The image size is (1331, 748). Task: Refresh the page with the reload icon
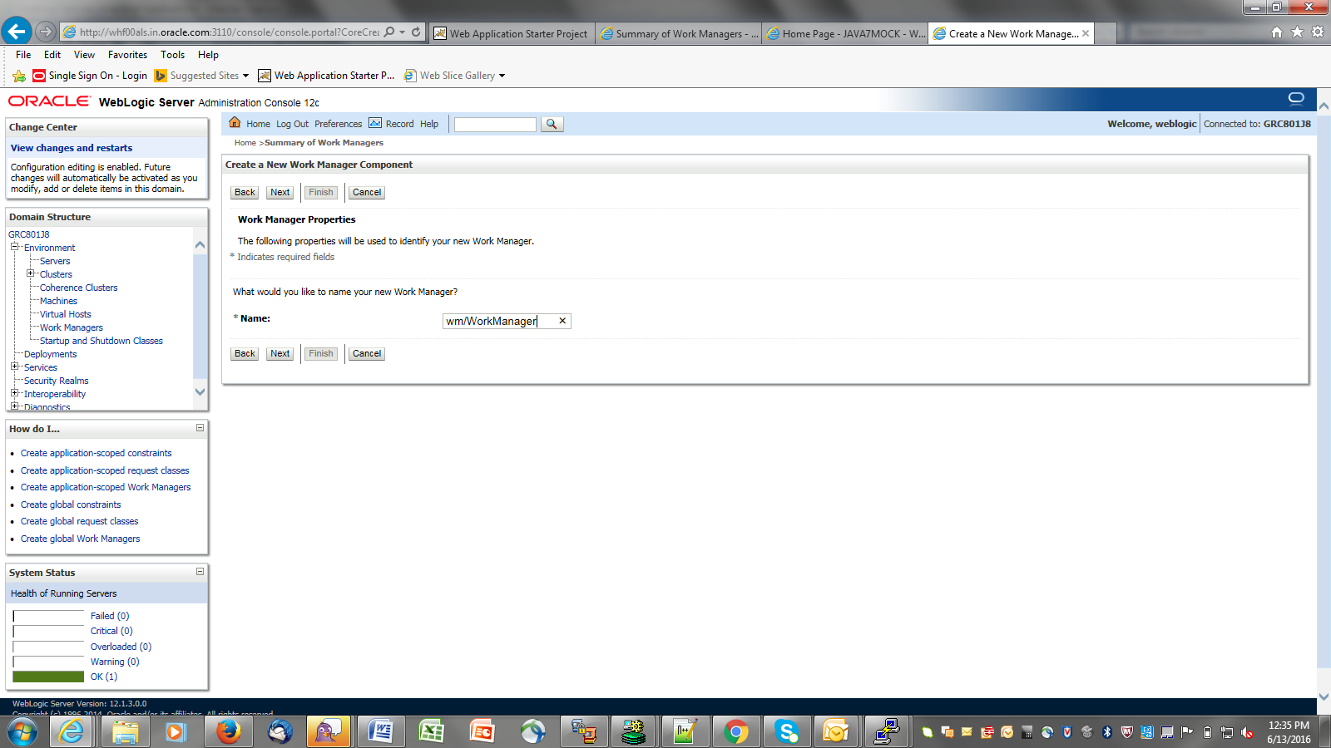[x=416, y=32]
